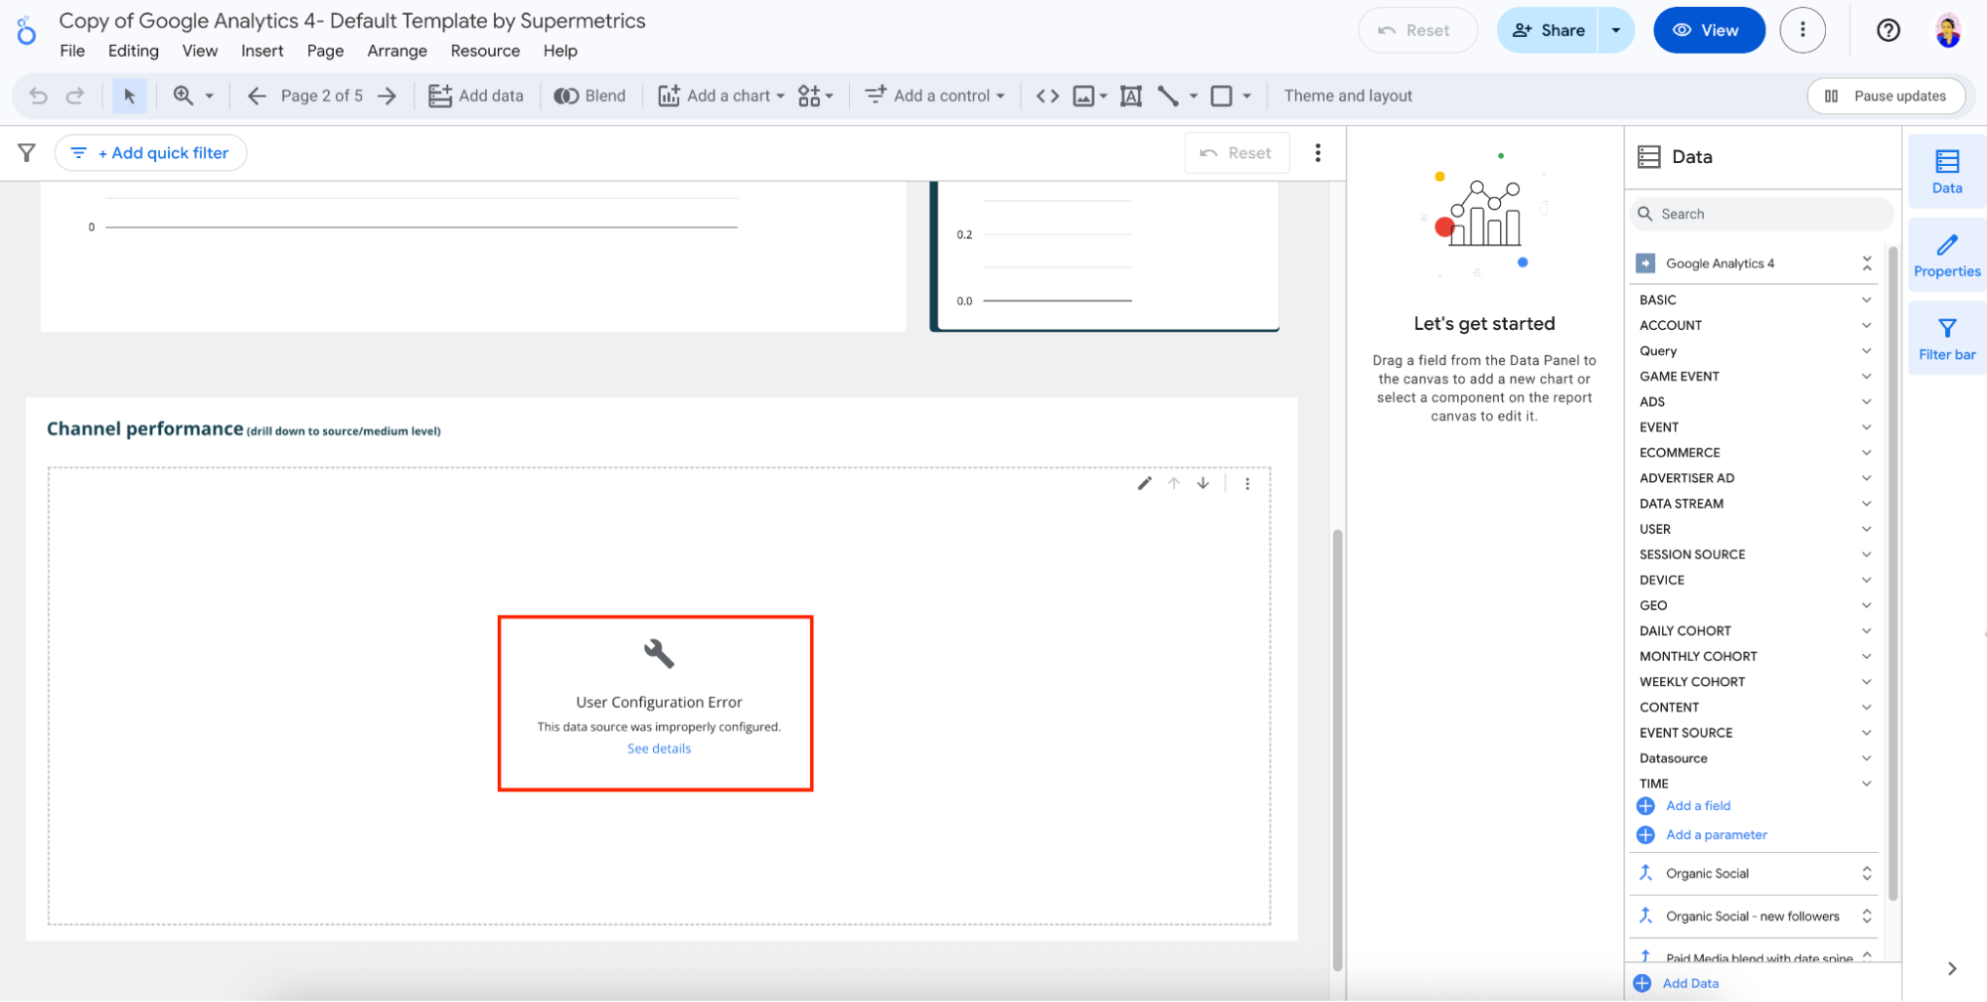The height and width of the screenshot is (1002, 1987).
Task: Open the Arrange menu
Action: click(x=397, y=51)
